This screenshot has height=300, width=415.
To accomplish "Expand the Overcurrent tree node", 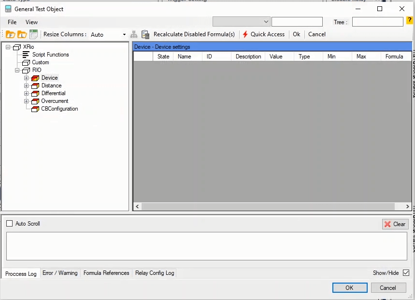I will (27, 101).
